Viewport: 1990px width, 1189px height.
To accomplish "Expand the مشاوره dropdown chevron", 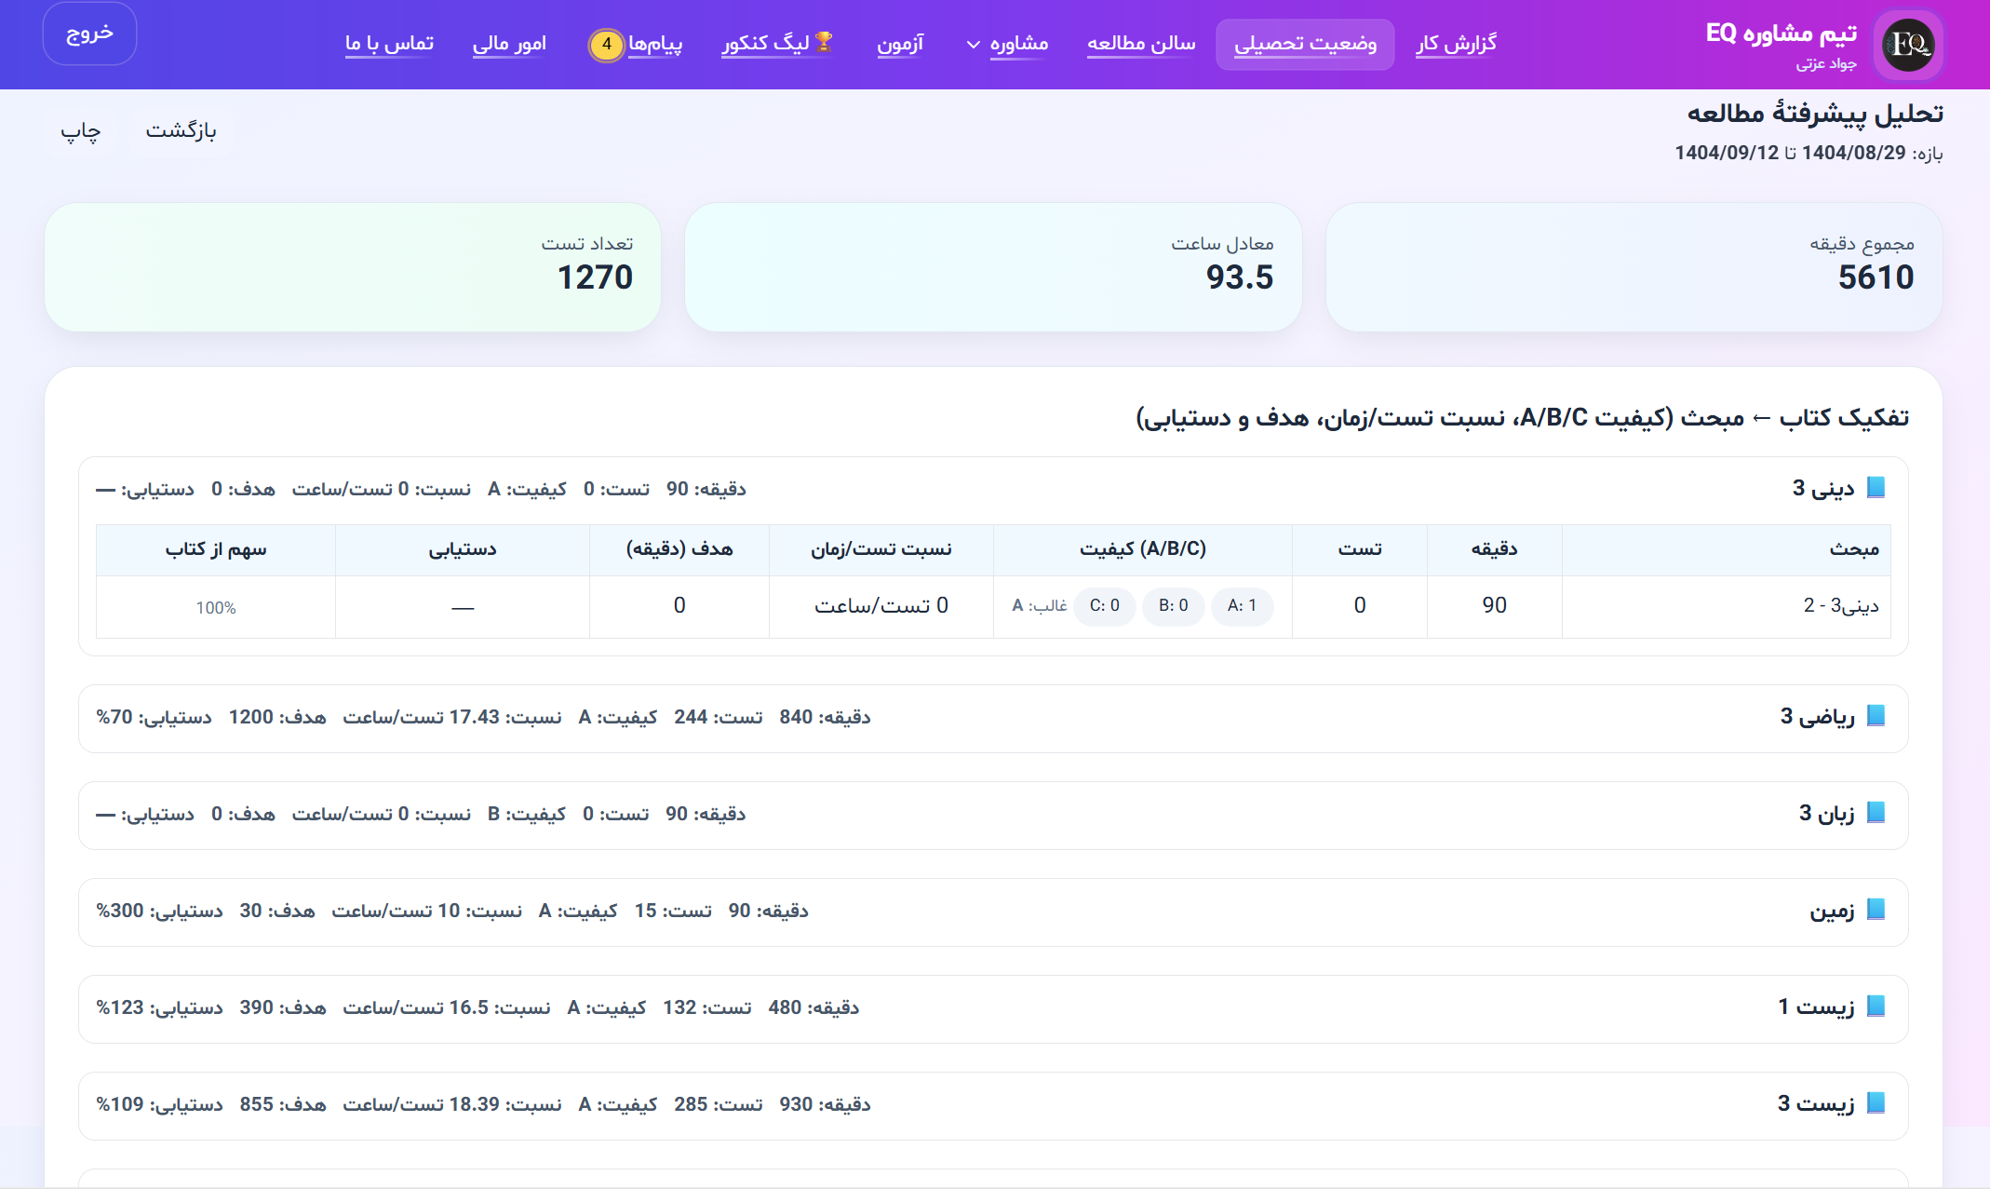I will 972,44.
